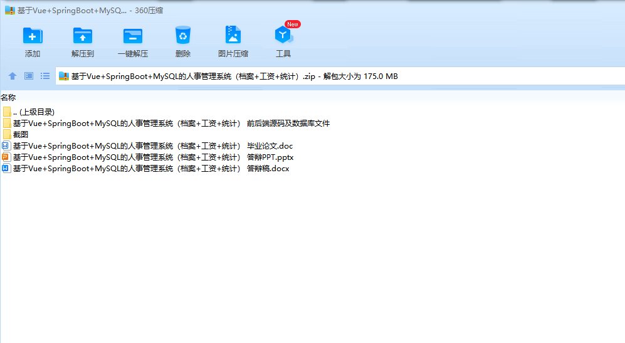Select the 答辩稿.docx file
The height and width of the screenshot is (343, 625).
[146, 168]
